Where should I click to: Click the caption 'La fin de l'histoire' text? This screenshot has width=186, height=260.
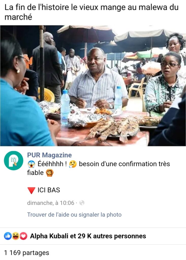point(37,7)
